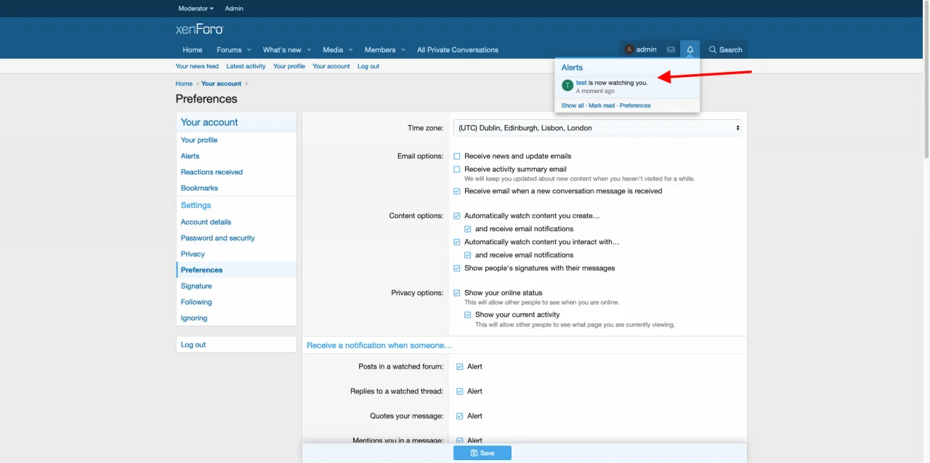Click the admin user avatar icon
This screenshot has width=930, height=463.
pyautogui.click(x=629, y=50)
